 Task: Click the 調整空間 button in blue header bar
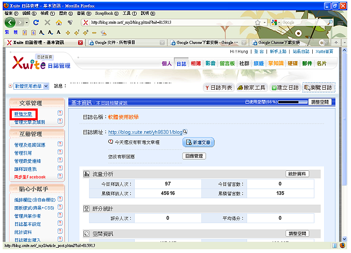[320, 102]
